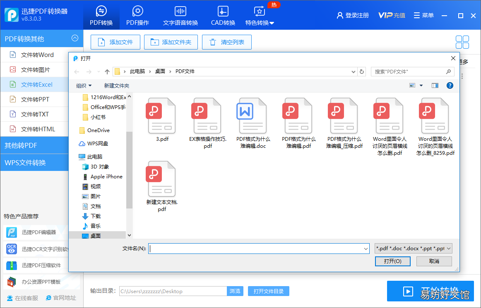Click the 添加文件夹 button
The width and height of the screenshot is (481, 308).
point(171,42)
